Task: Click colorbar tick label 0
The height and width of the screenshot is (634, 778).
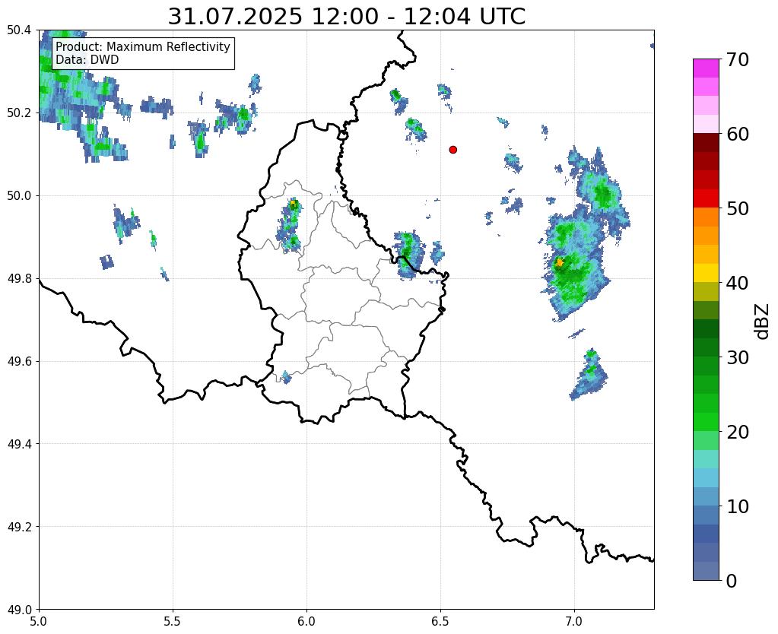Action: click(732, 581)
